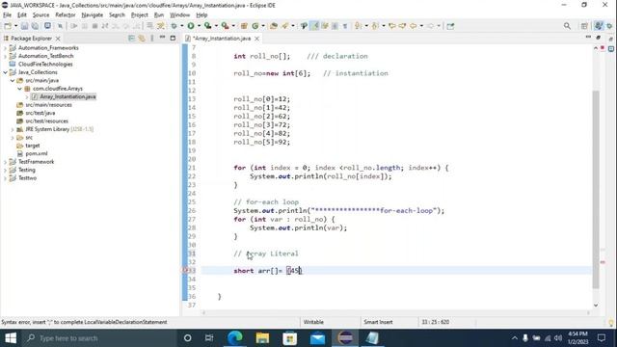Click the Smart Insert status bar entry

click(378, 322)
